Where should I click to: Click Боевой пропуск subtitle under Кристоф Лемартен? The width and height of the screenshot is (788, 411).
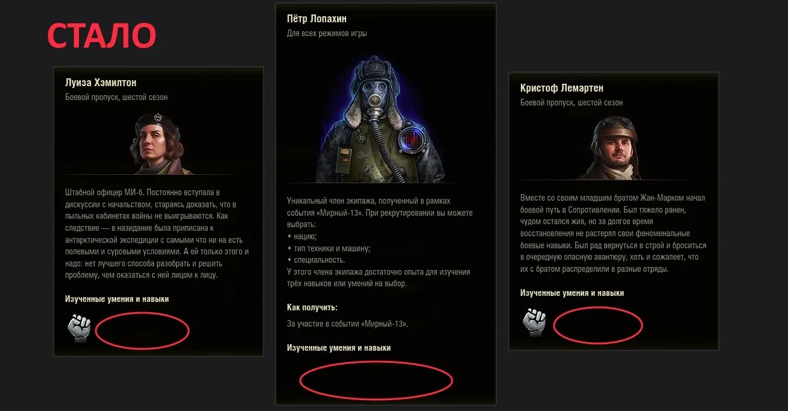tap(572, 102)
